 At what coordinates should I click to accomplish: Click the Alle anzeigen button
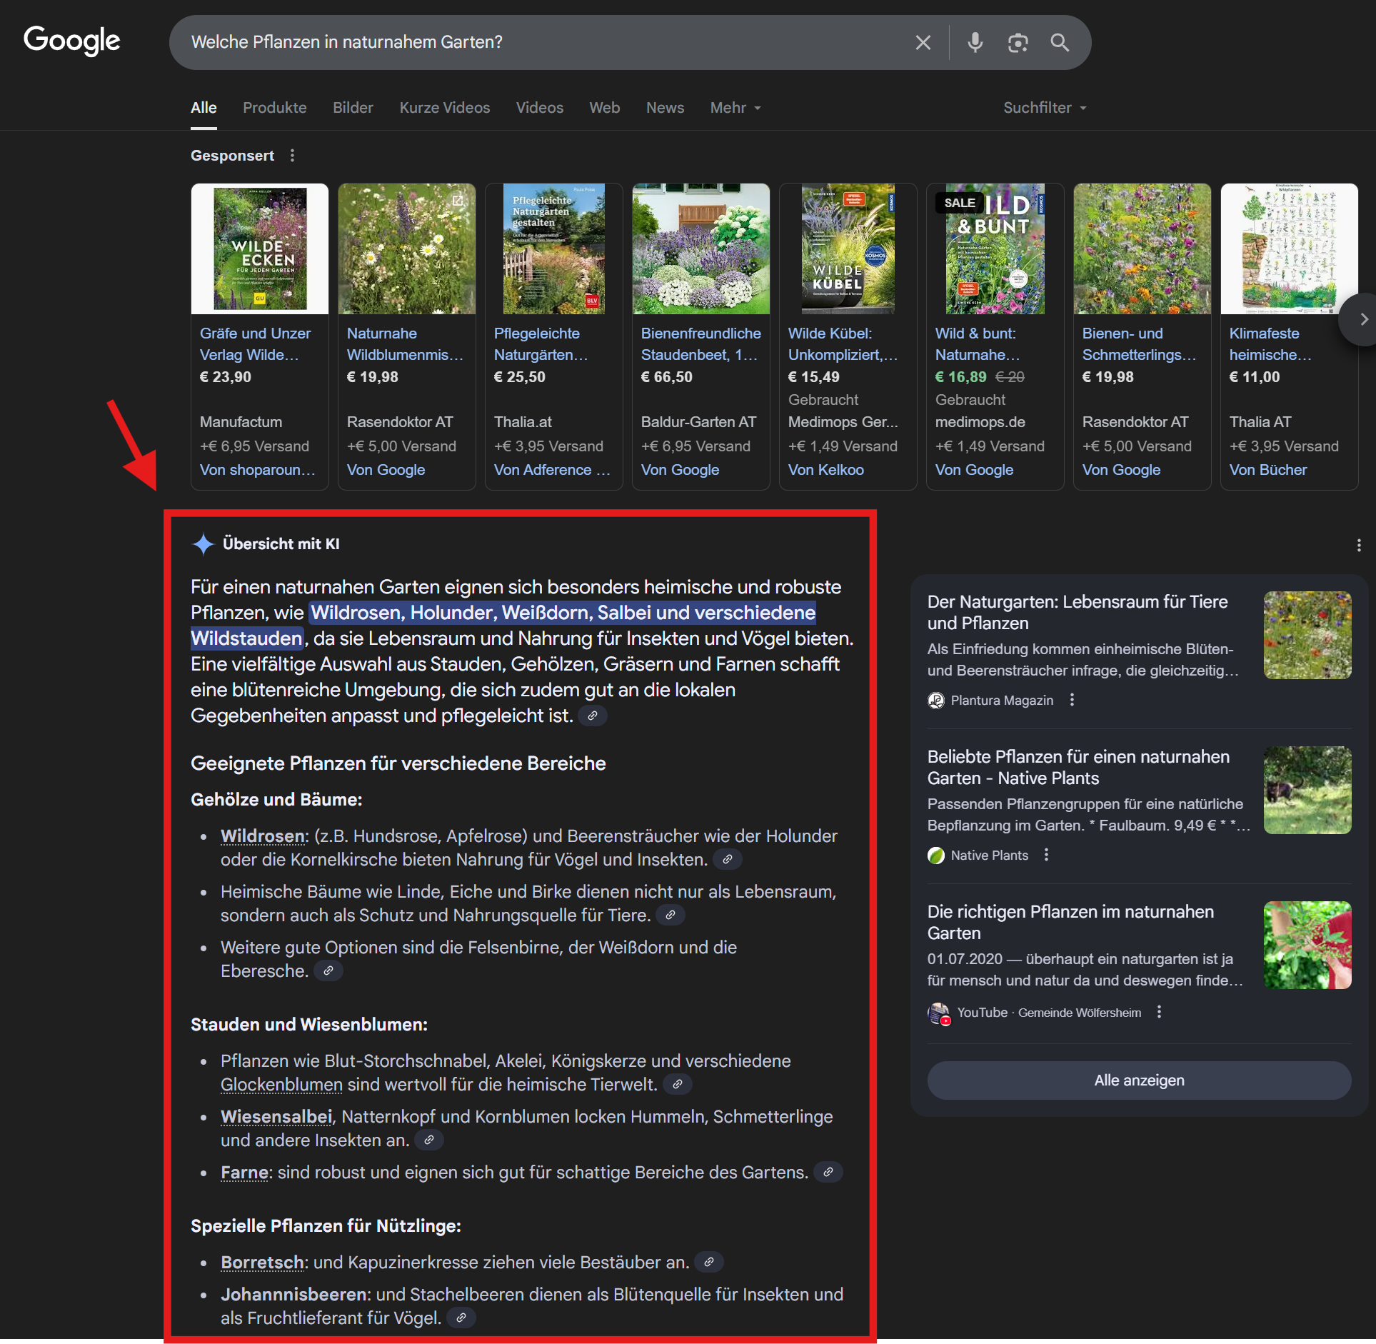1138,1080
